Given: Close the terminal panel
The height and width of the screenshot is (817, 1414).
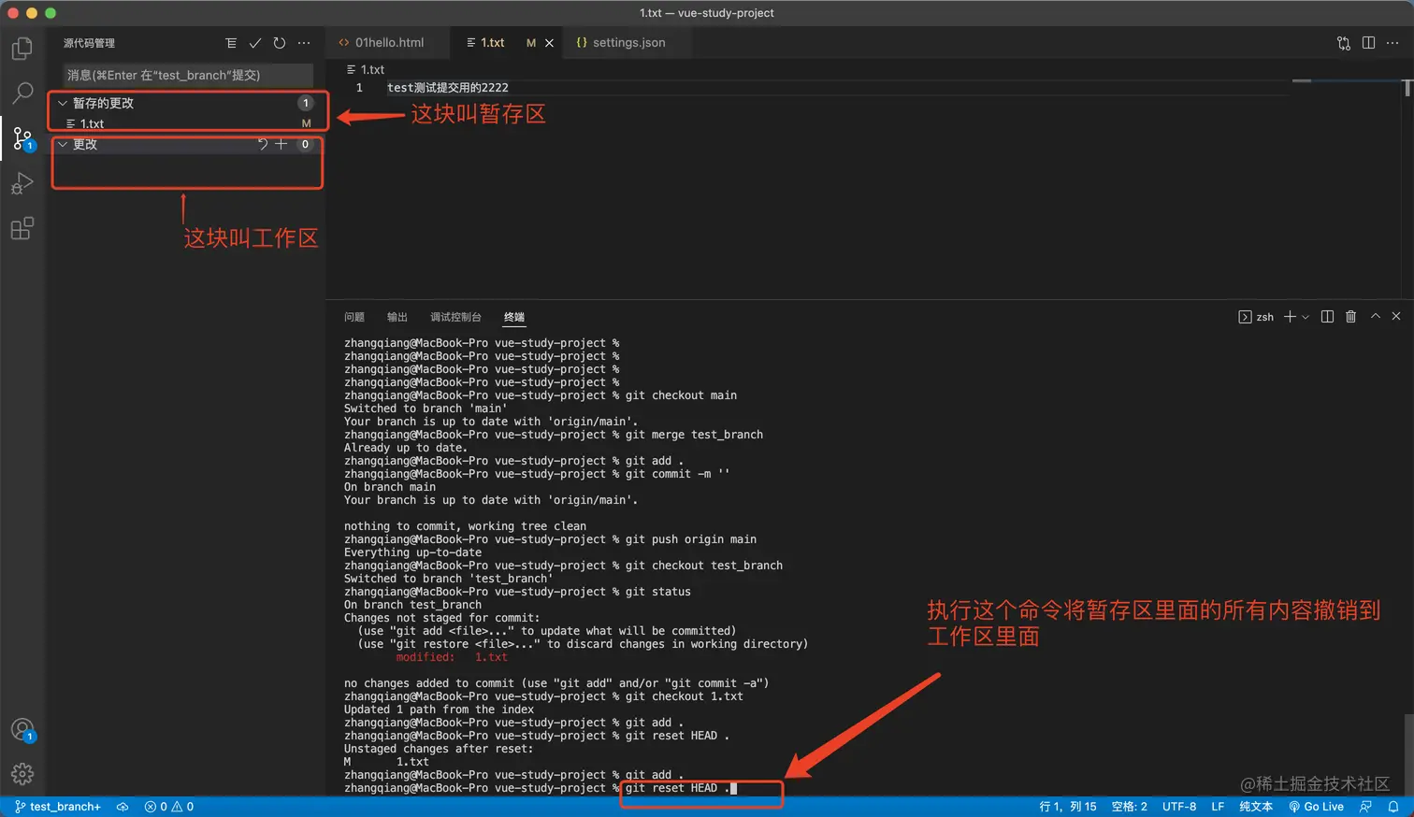Looking at the screenshot, I should (x=1396, y=317).
